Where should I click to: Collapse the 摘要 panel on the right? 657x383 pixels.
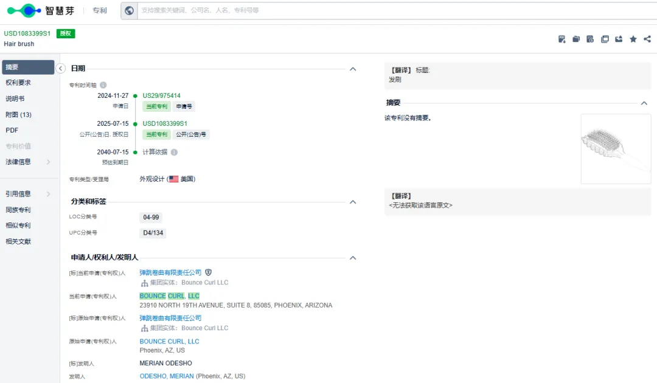pos(644,103)
